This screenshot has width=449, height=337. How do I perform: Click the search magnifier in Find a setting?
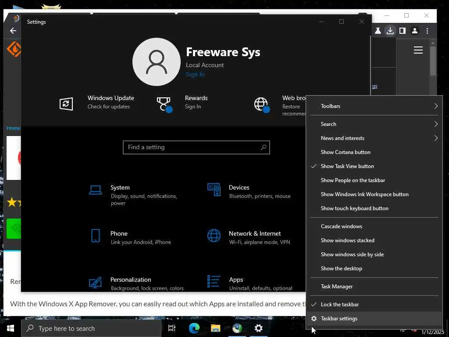point(264,147)
